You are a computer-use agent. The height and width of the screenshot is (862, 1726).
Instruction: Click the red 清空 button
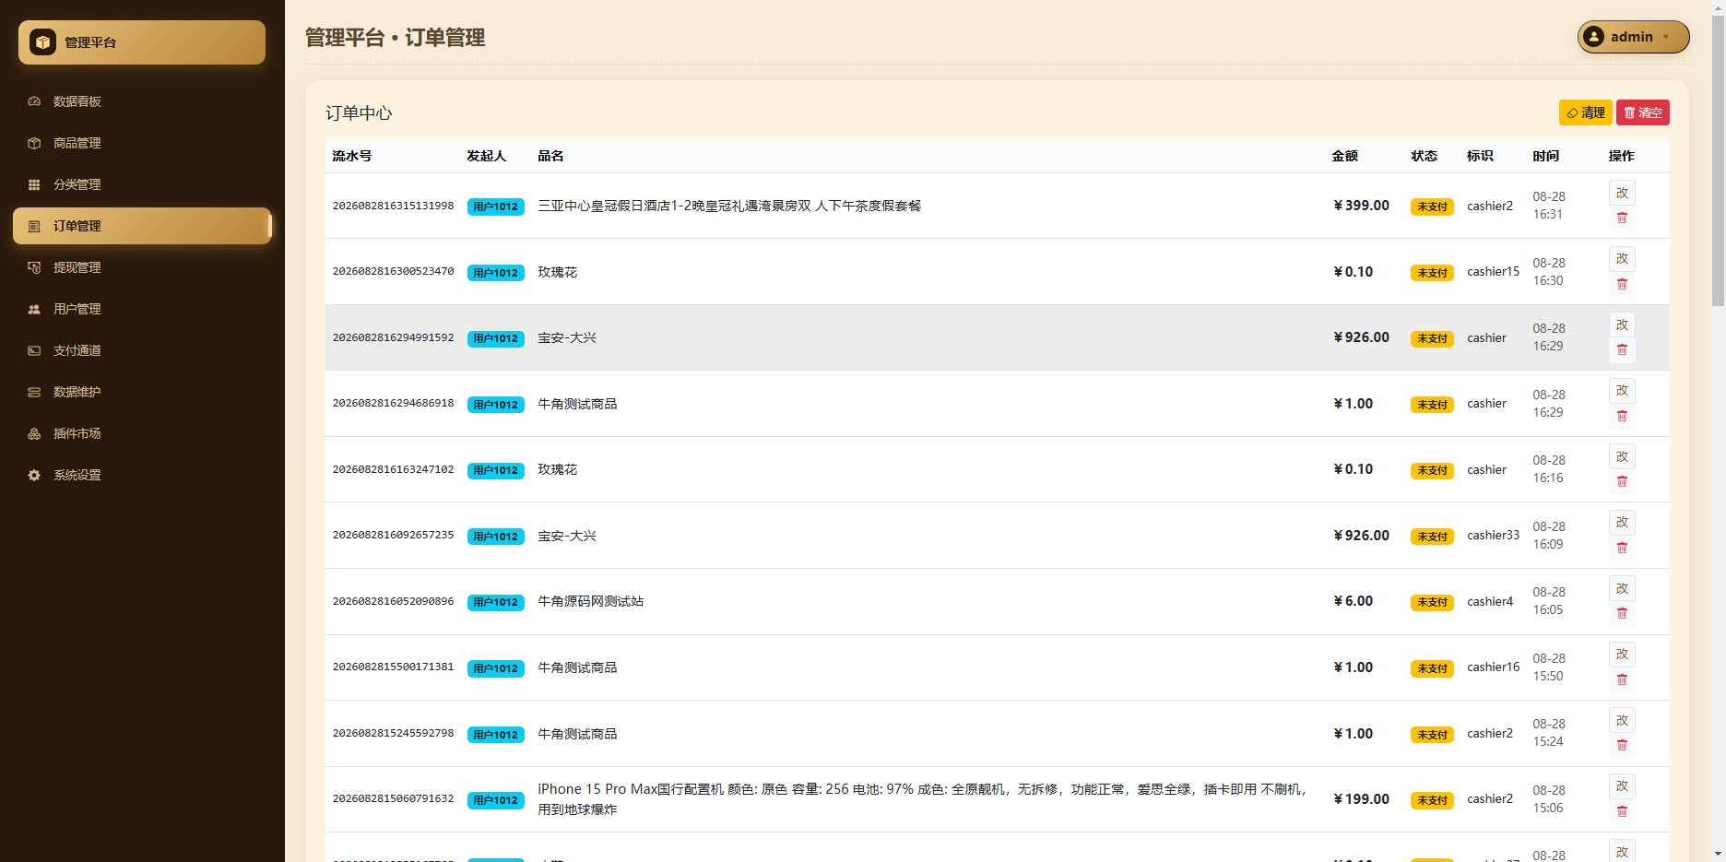coord(1643,112)
